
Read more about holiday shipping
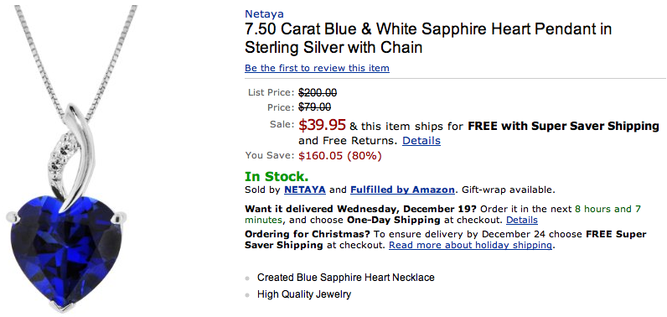click(470, 246)
